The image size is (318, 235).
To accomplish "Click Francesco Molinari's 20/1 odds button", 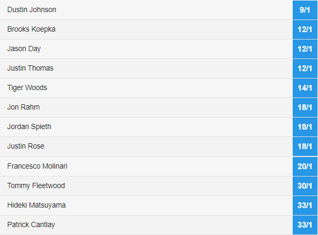I will (305, 167).
